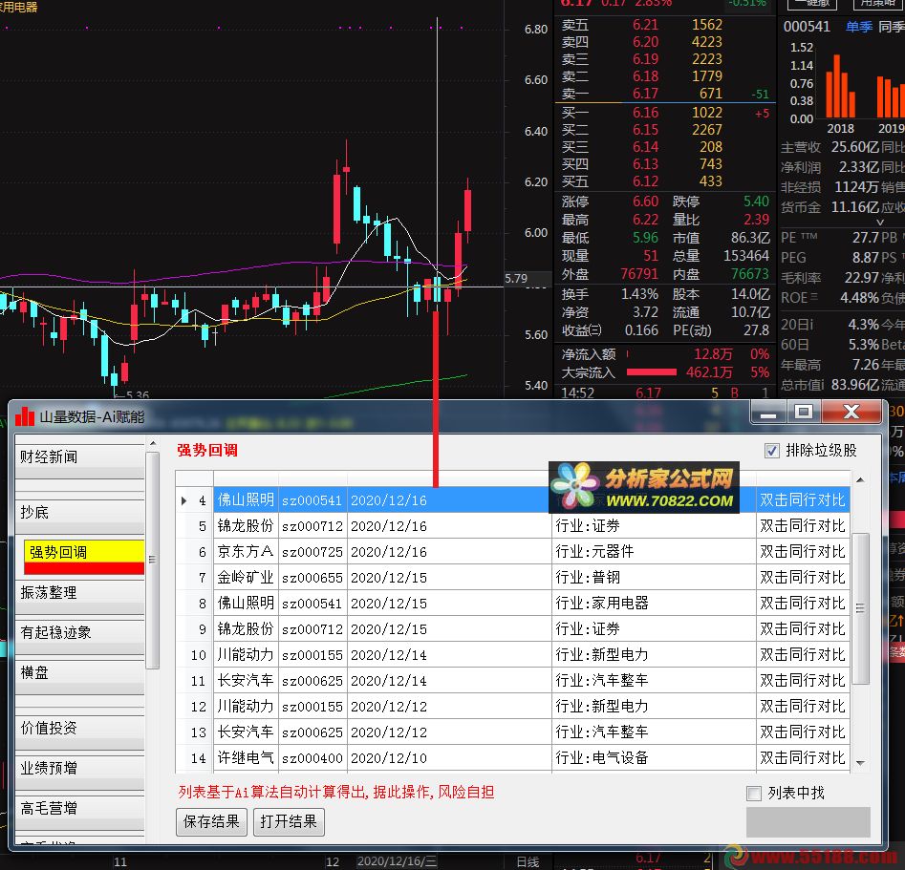Select 佛山照明 row dated 2020/12/16
Viewport: 905px width, 870px height.
point(512,499)
